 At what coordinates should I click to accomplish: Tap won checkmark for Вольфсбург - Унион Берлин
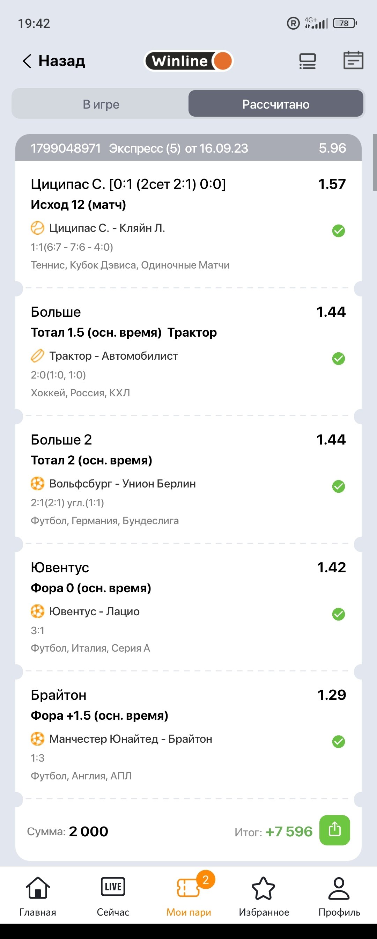[338, 486]
